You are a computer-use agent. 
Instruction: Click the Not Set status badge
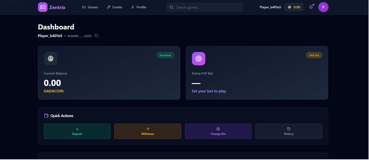314,55
